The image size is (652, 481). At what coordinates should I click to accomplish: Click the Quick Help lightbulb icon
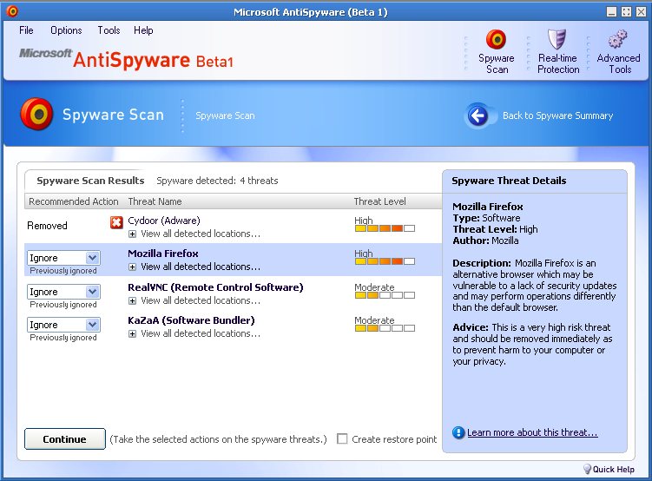tap(587, 469)
